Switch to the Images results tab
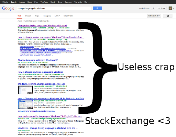This screenshot has width=176, height=137. coord(28,16)
